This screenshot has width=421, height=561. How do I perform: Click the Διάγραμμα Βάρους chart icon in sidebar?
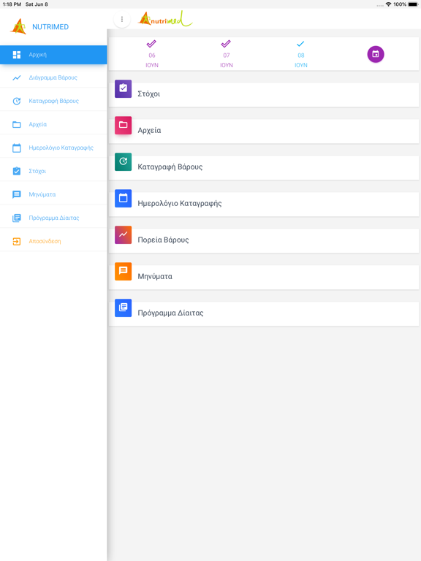pyautogui.click(x=17, y=77)
